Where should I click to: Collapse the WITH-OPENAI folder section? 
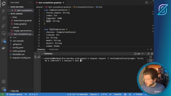coord(9,14)
